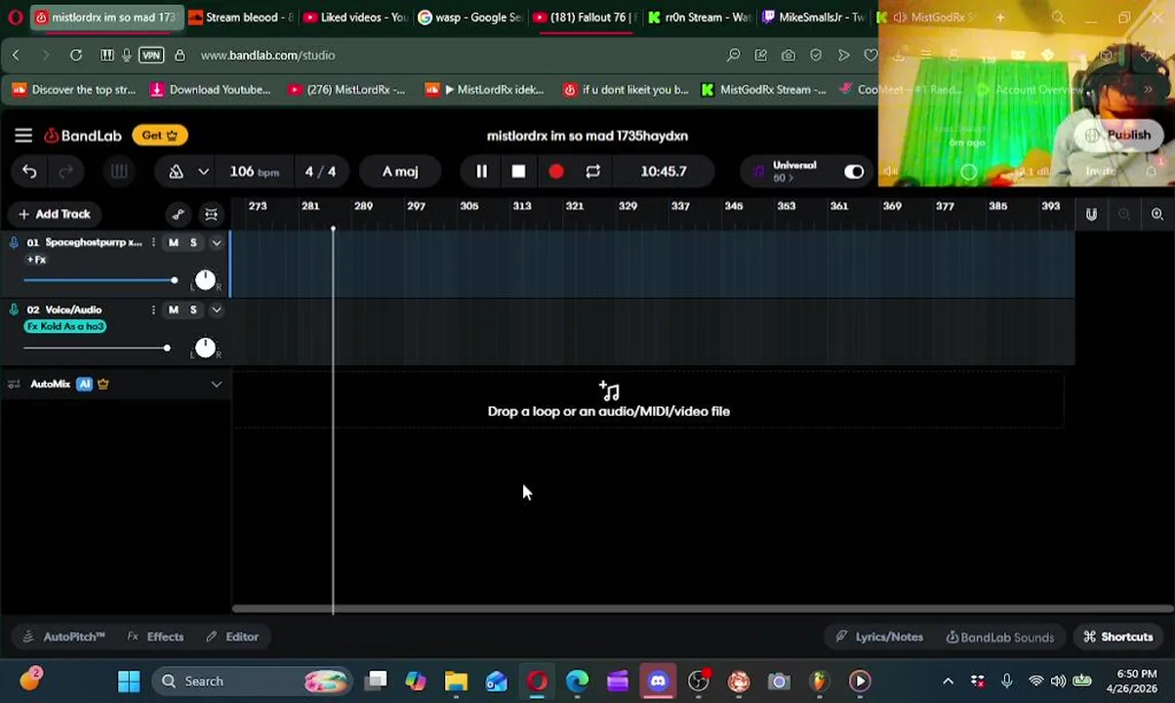Open File Explorer from the taskbar
This screenshot has width=1175, height=703.
point(456,681)
